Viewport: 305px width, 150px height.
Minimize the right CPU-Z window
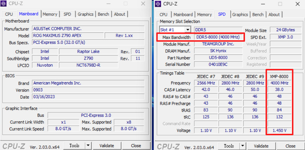(263, 4)
